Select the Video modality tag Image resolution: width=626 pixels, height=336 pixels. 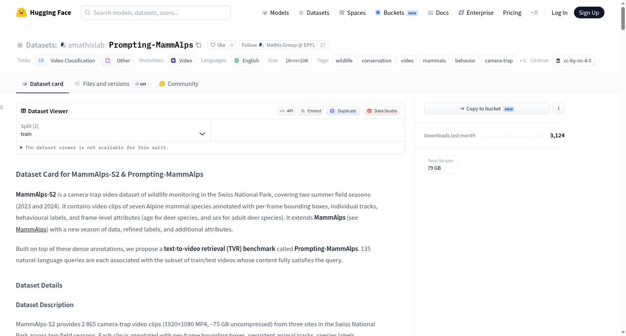pos(182,60)
